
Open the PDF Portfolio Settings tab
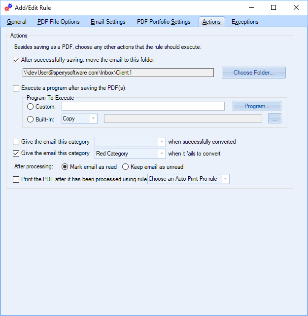163,22
